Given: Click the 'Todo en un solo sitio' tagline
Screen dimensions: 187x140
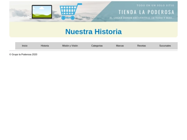Looking at the screenshot, I should point(155,5).
